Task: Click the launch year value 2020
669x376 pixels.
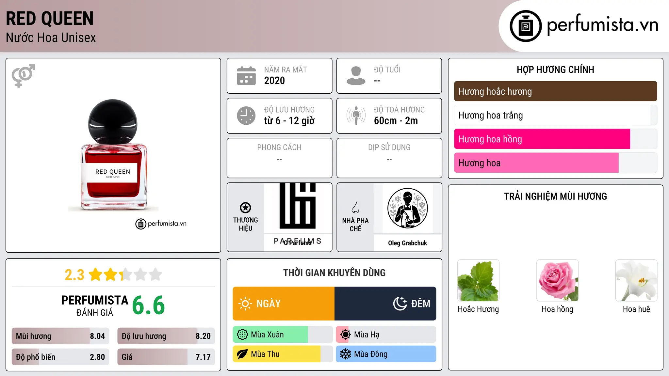Action: [274, 81]
